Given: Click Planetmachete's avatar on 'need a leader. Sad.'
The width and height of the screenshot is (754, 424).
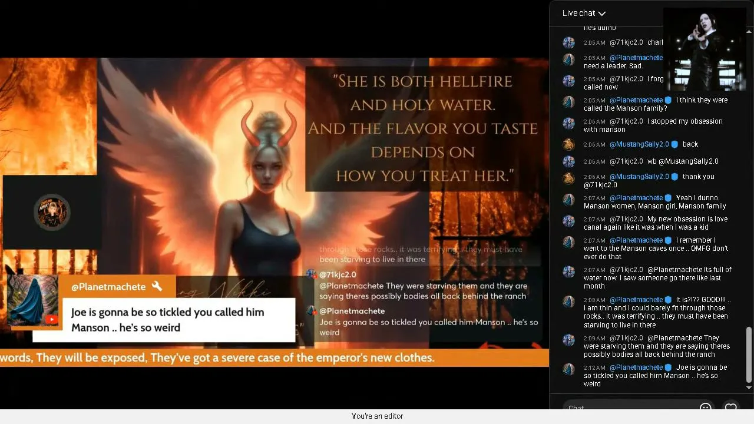Looking at the screenshot, I should click(x=568, y=59).
